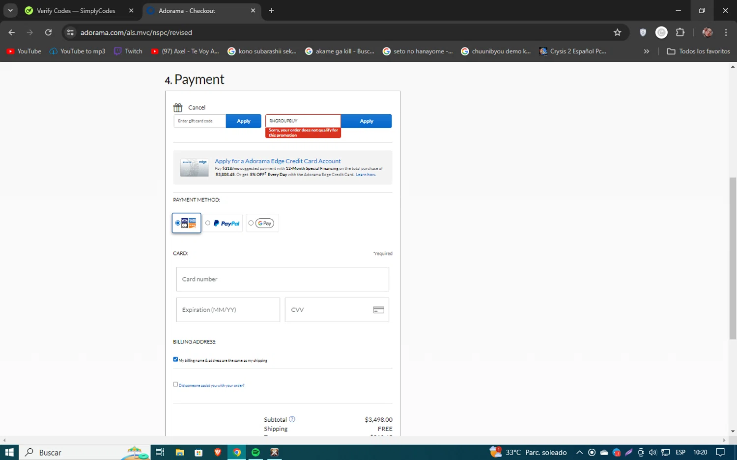Screen dimensions: 737x460
Task: Show hidden system tray icons
Action: tap(579, 452)
